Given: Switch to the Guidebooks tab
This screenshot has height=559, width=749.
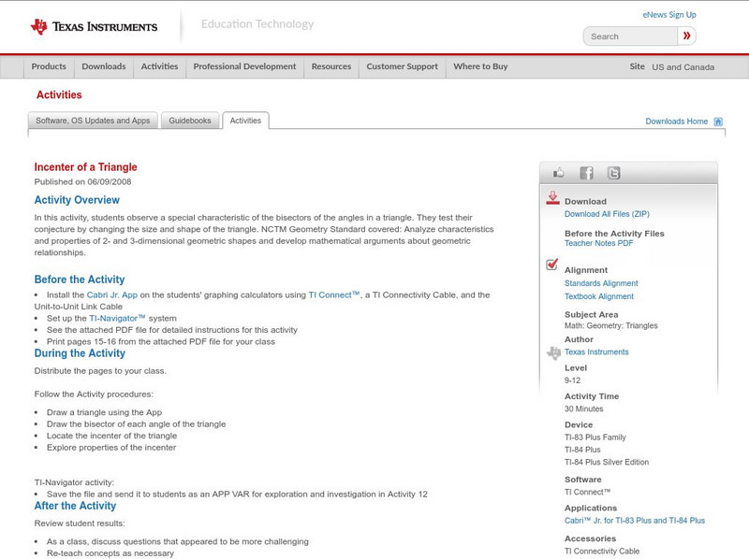Looking at the screenshot, I should coord(190,121).
